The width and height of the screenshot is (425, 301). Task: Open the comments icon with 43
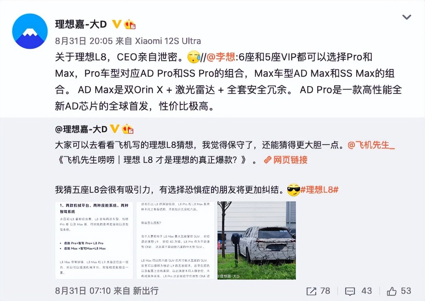350,291
